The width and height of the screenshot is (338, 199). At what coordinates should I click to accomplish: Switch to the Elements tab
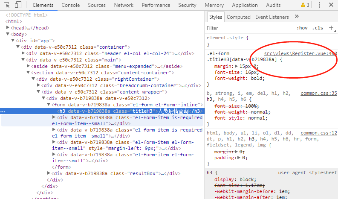[43, 5]
